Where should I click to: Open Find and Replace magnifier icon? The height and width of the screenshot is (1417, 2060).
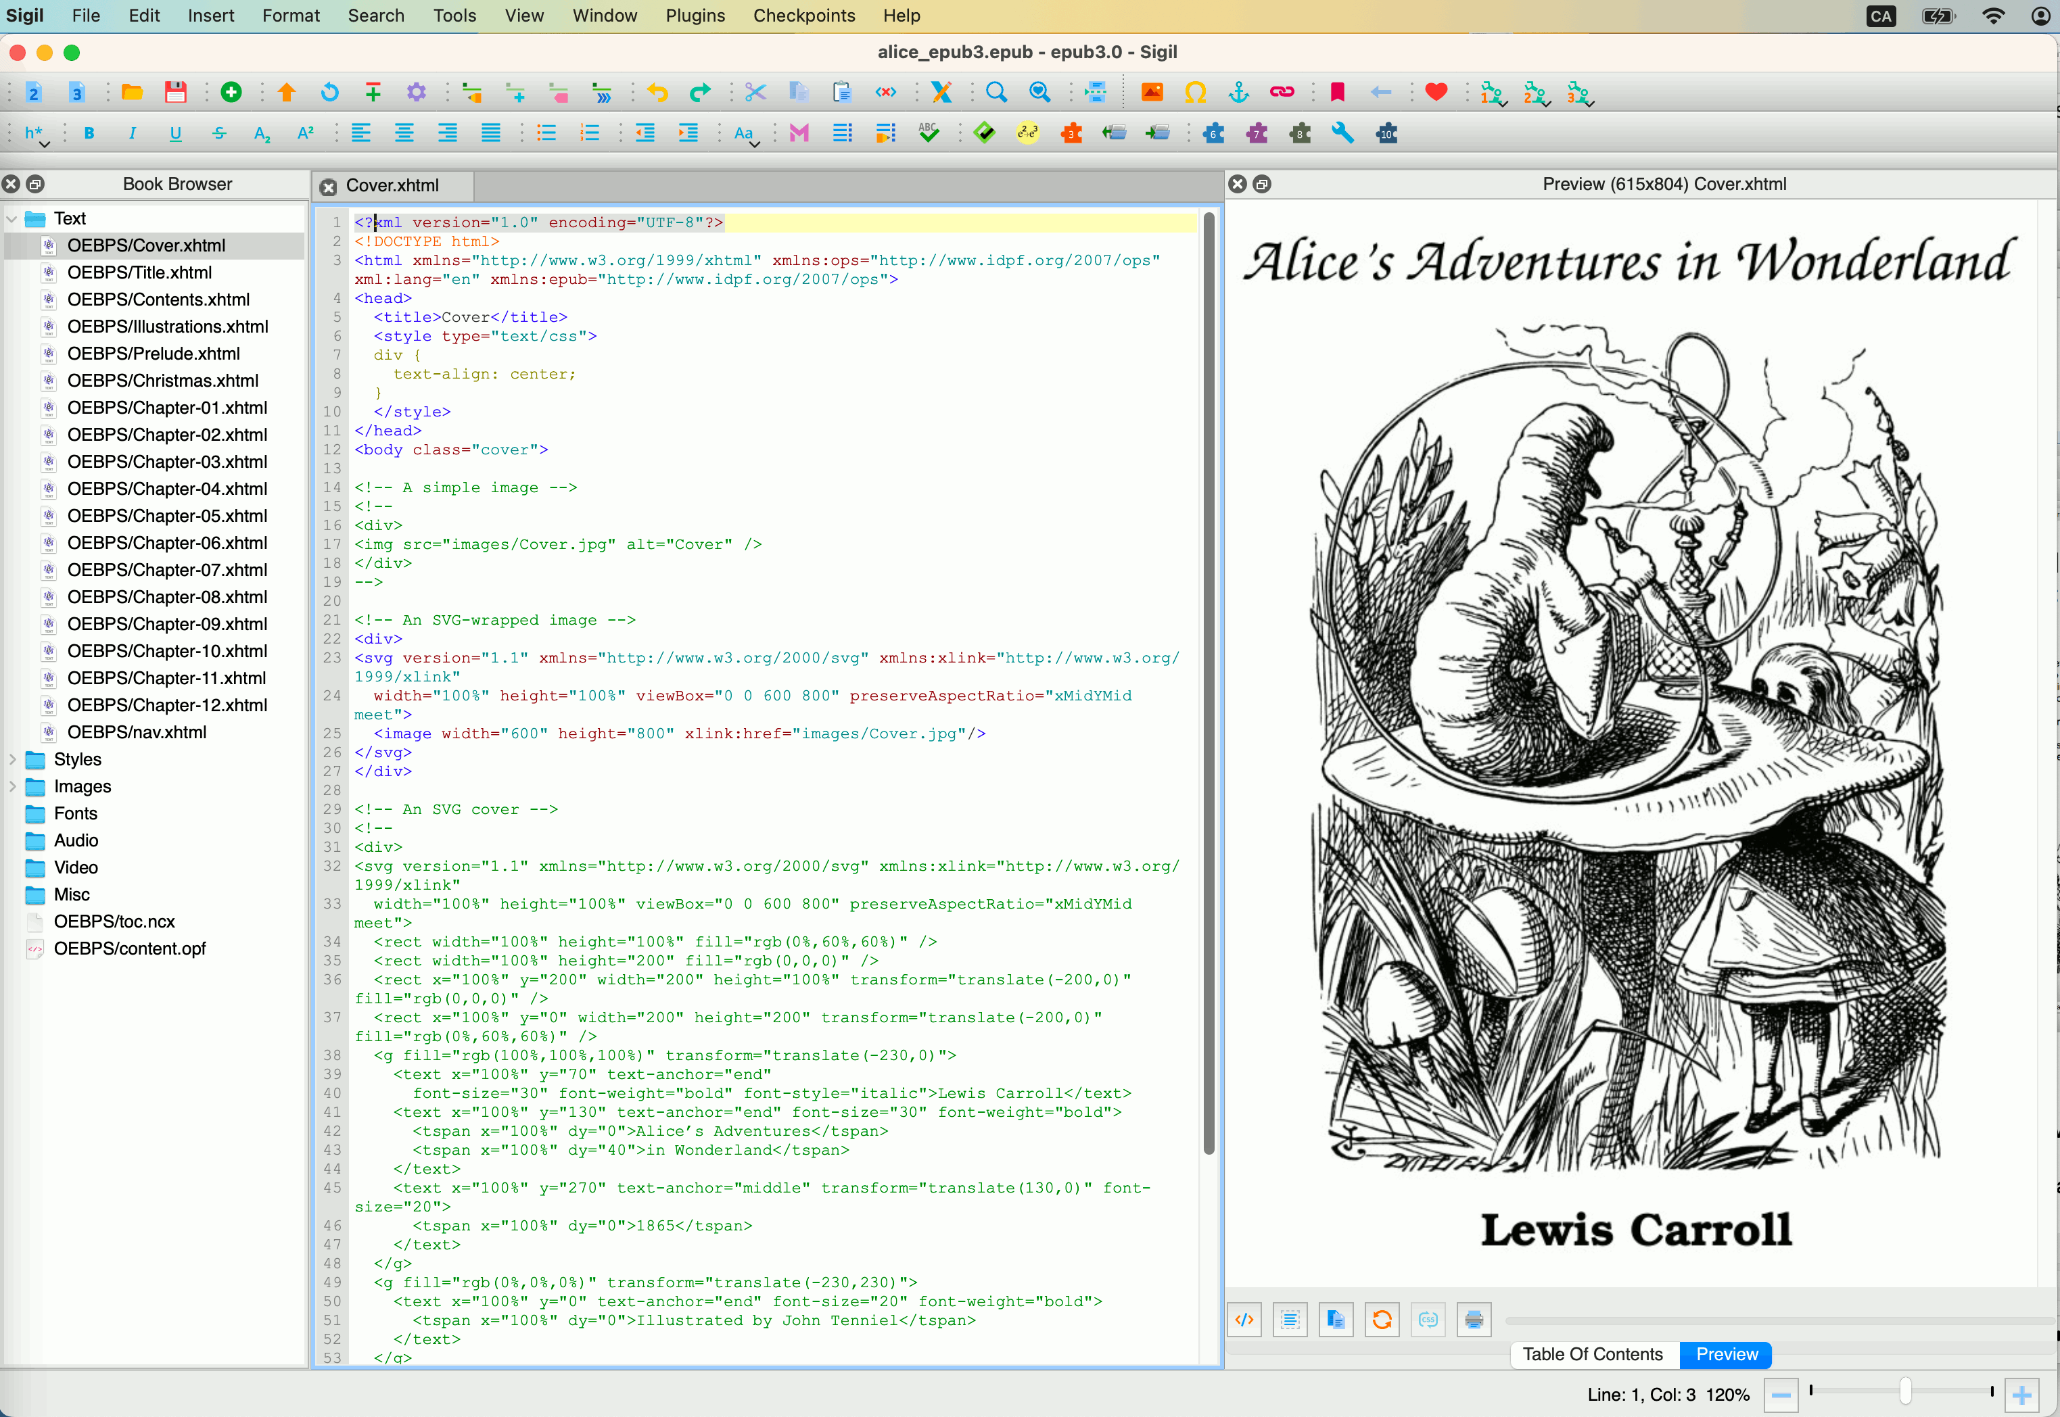996,93
